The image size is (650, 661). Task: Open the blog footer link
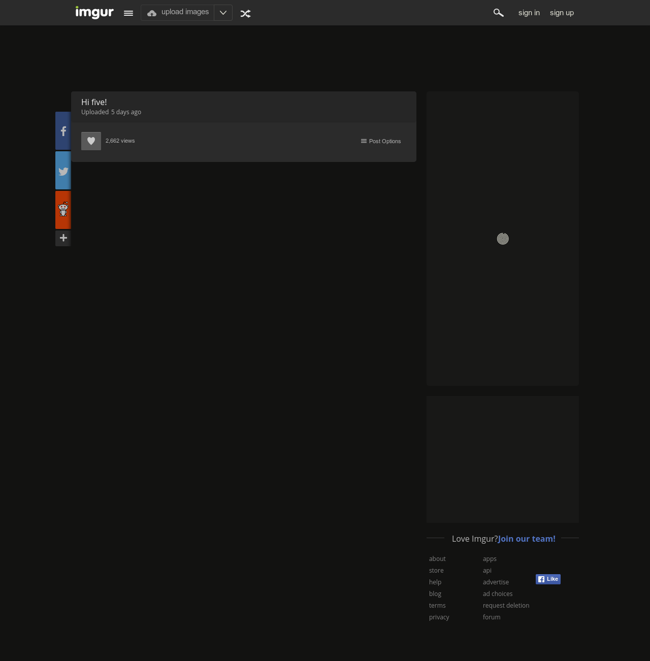pyautogui.click(x=435, y=593)
